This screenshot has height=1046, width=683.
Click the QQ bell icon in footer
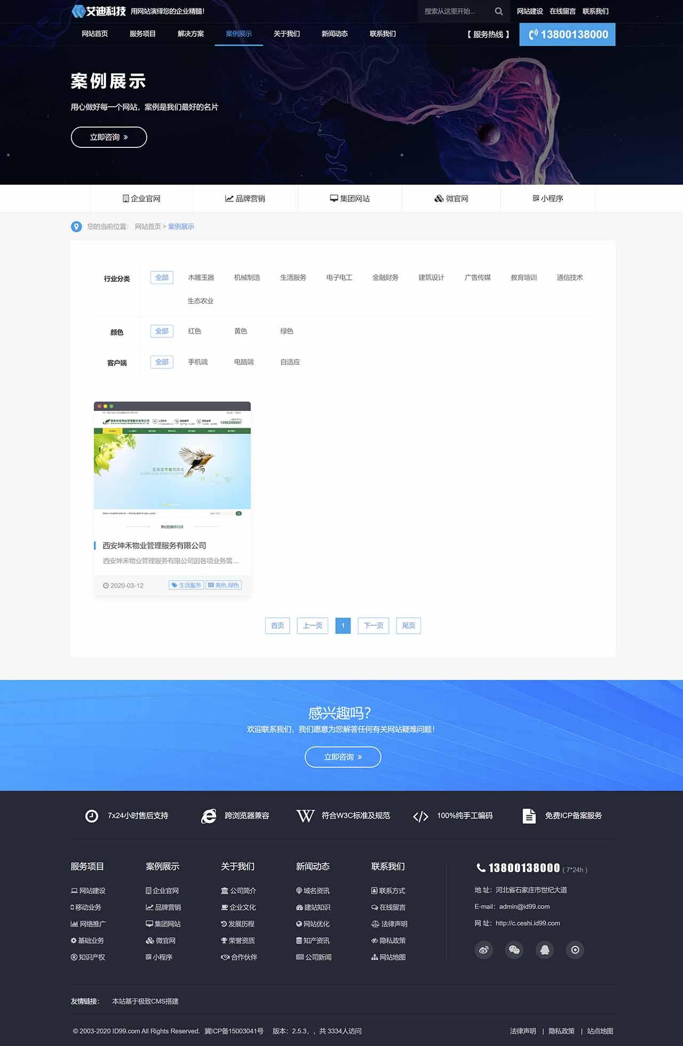pos(544,949)
